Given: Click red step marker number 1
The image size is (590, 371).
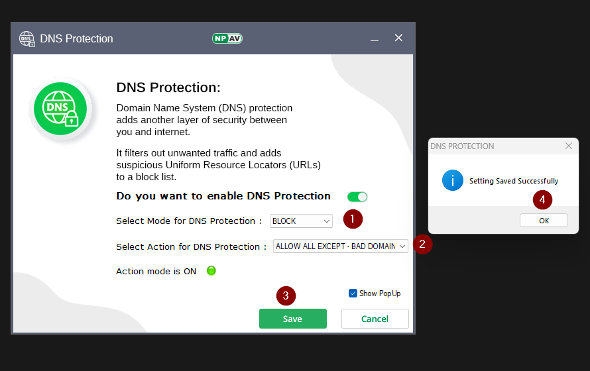Looking at the screenshot, I should tap(353, 218).
